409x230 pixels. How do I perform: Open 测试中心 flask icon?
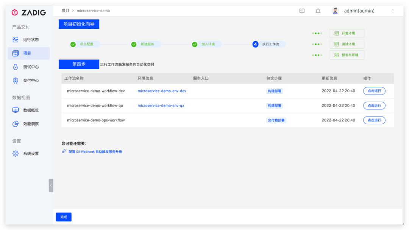pyautogui.click(x=16, y=67)
